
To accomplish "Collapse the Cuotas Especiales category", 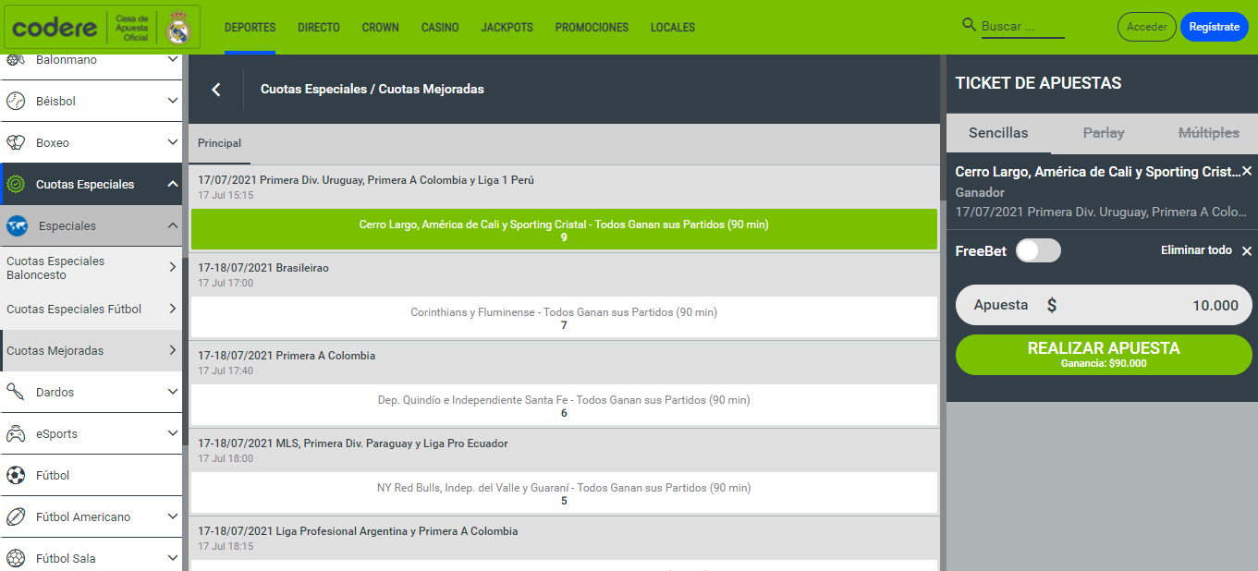I will tap(173, 185).
